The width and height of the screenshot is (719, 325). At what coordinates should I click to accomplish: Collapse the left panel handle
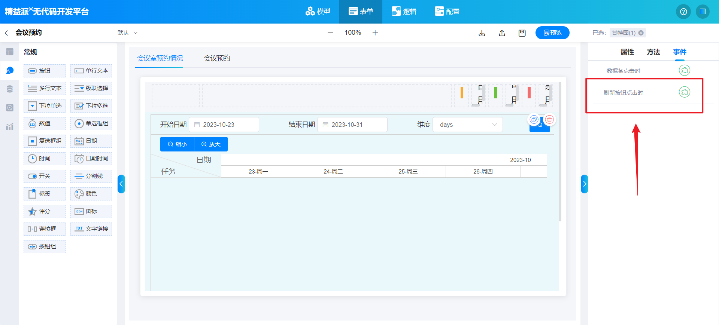click(x=121, y=184)
